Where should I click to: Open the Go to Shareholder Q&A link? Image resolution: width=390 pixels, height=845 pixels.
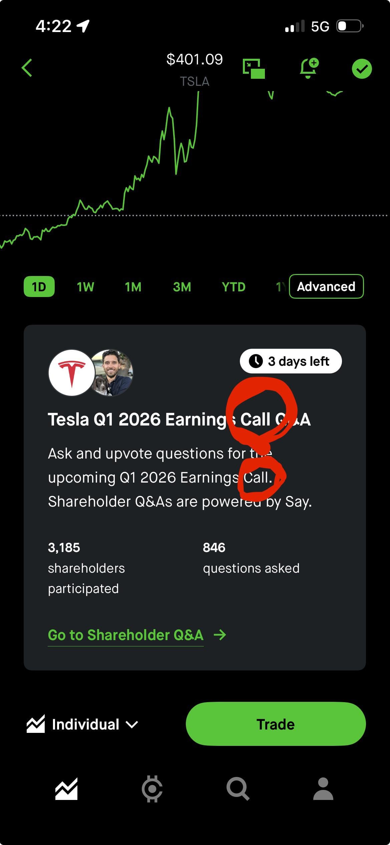[125, 635]
